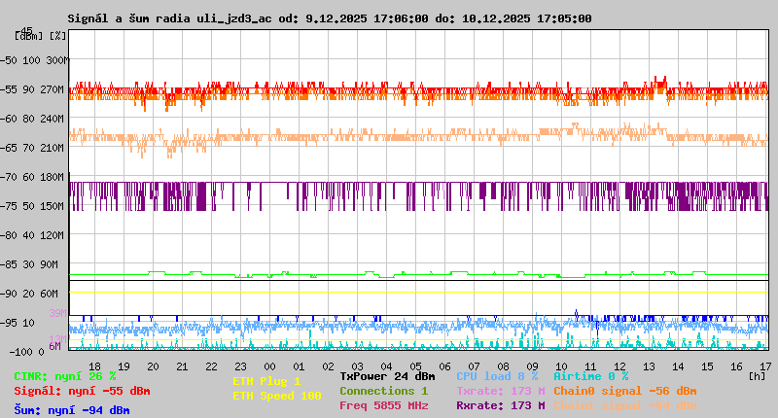Click the chart title text at top
Image resolution: width=778 pixels, height=418 pixels.
coord(329,18)
